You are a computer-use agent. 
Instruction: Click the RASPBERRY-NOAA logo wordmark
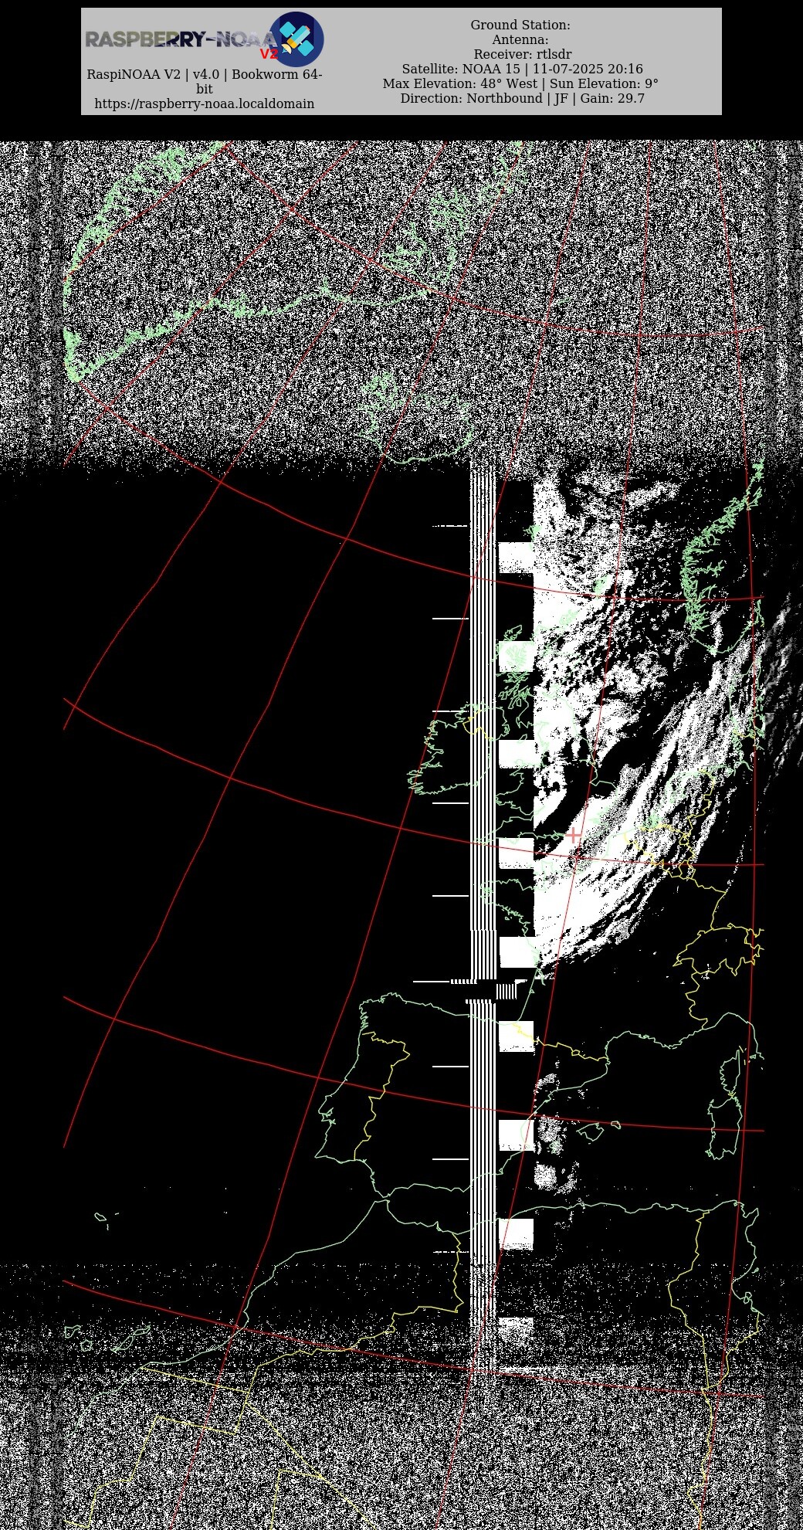[181, 39]
